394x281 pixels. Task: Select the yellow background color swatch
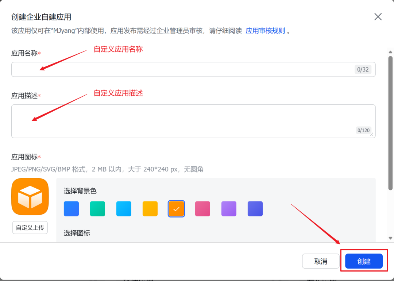click(150, 209)
